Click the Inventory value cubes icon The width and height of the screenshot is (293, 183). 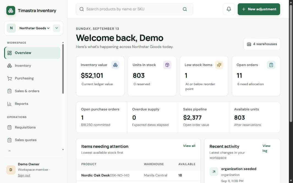(115, 65)
